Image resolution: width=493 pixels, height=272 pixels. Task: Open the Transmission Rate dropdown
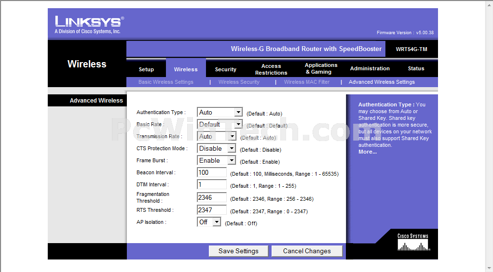click(x=217, y=136)
